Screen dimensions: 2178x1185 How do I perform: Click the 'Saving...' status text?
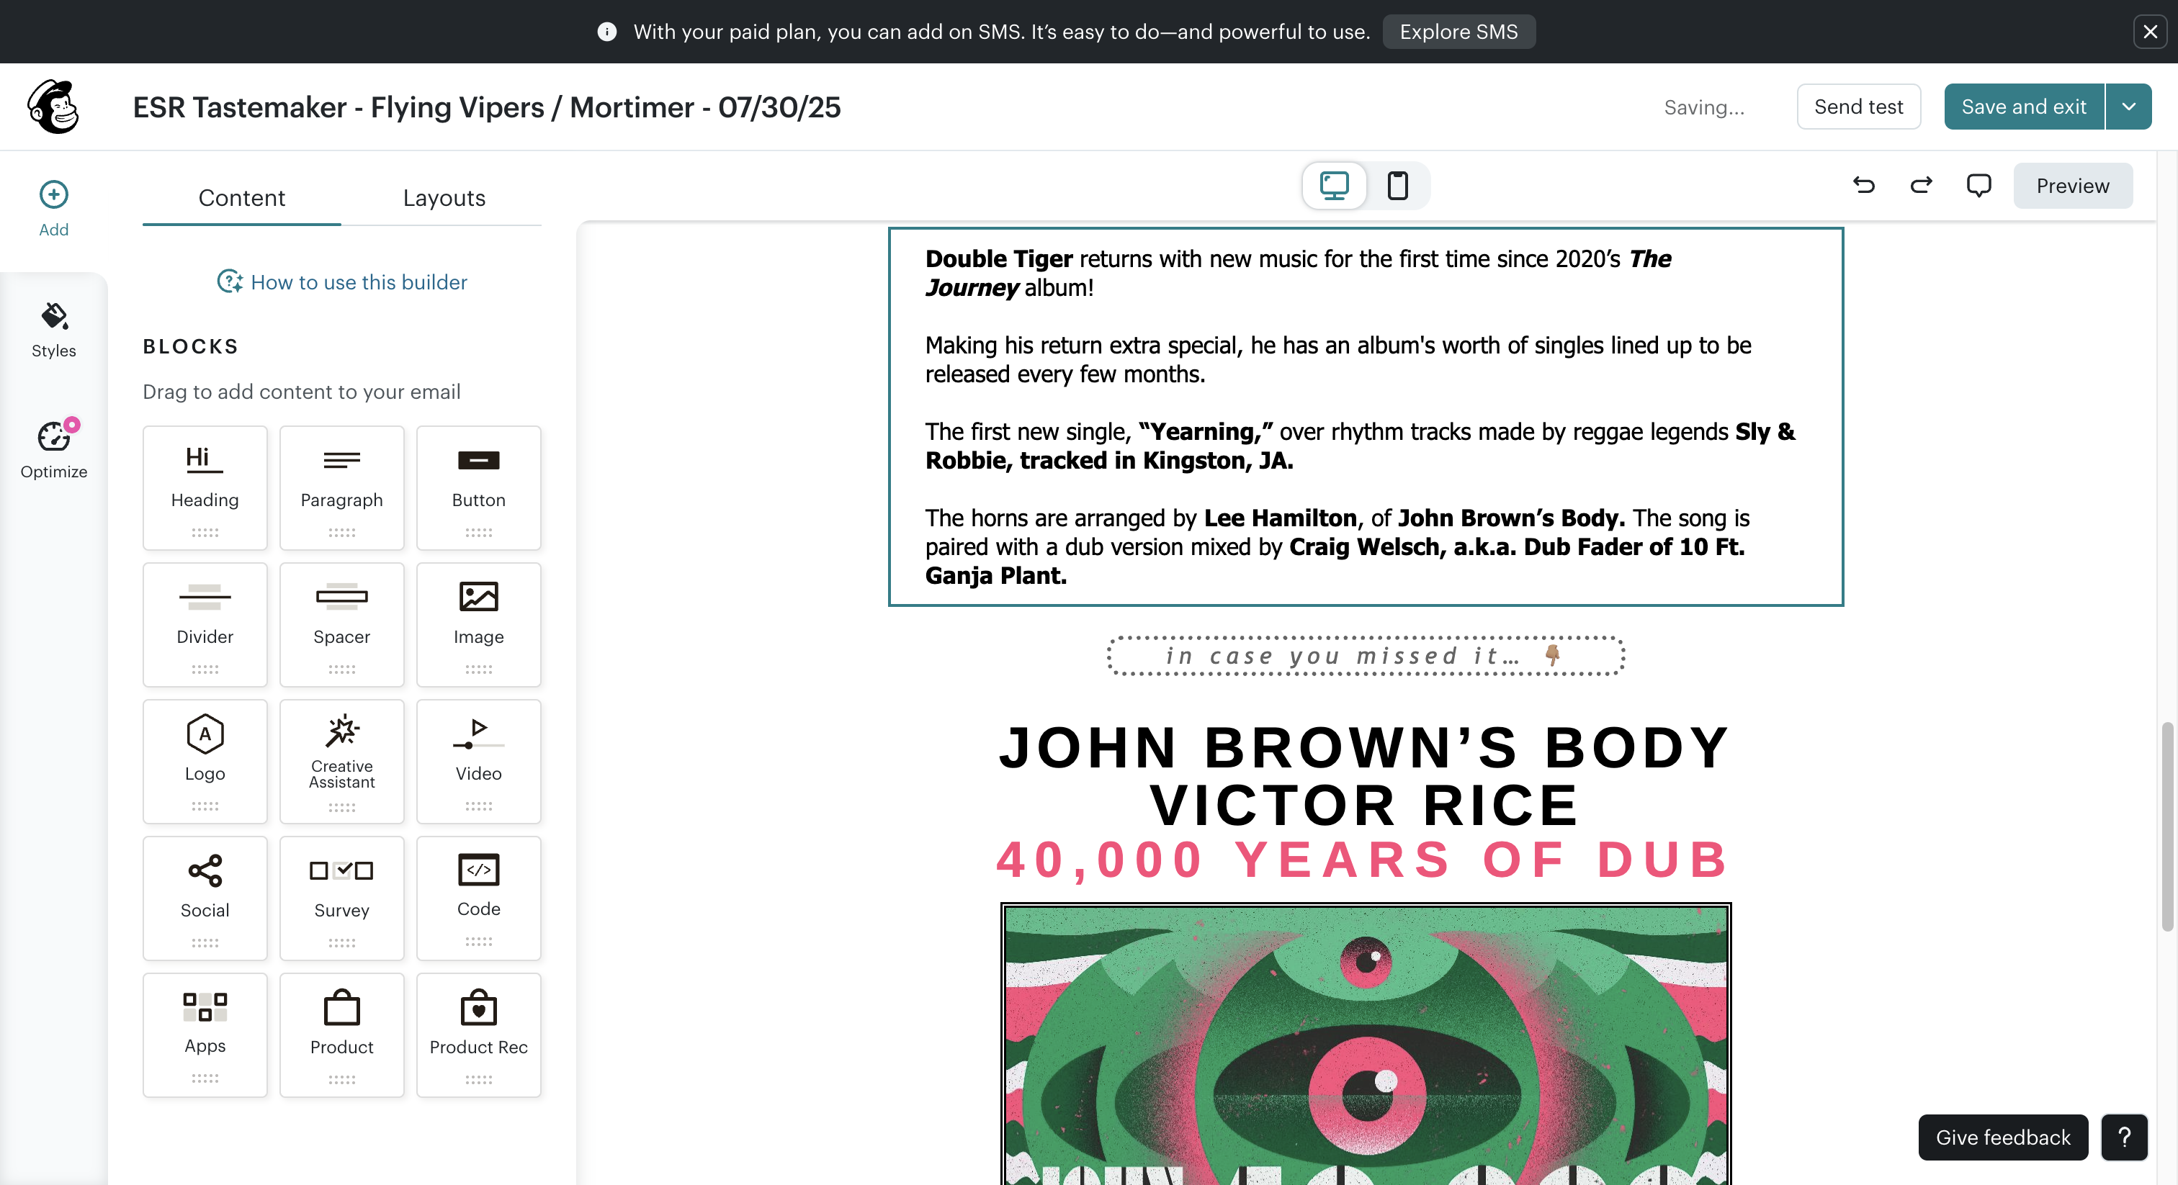click(1703, 107)
